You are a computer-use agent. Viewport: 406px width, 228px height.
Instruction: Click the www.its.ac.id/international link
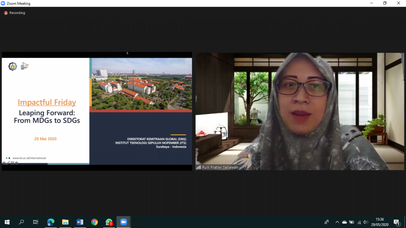[x=29, y=158]
